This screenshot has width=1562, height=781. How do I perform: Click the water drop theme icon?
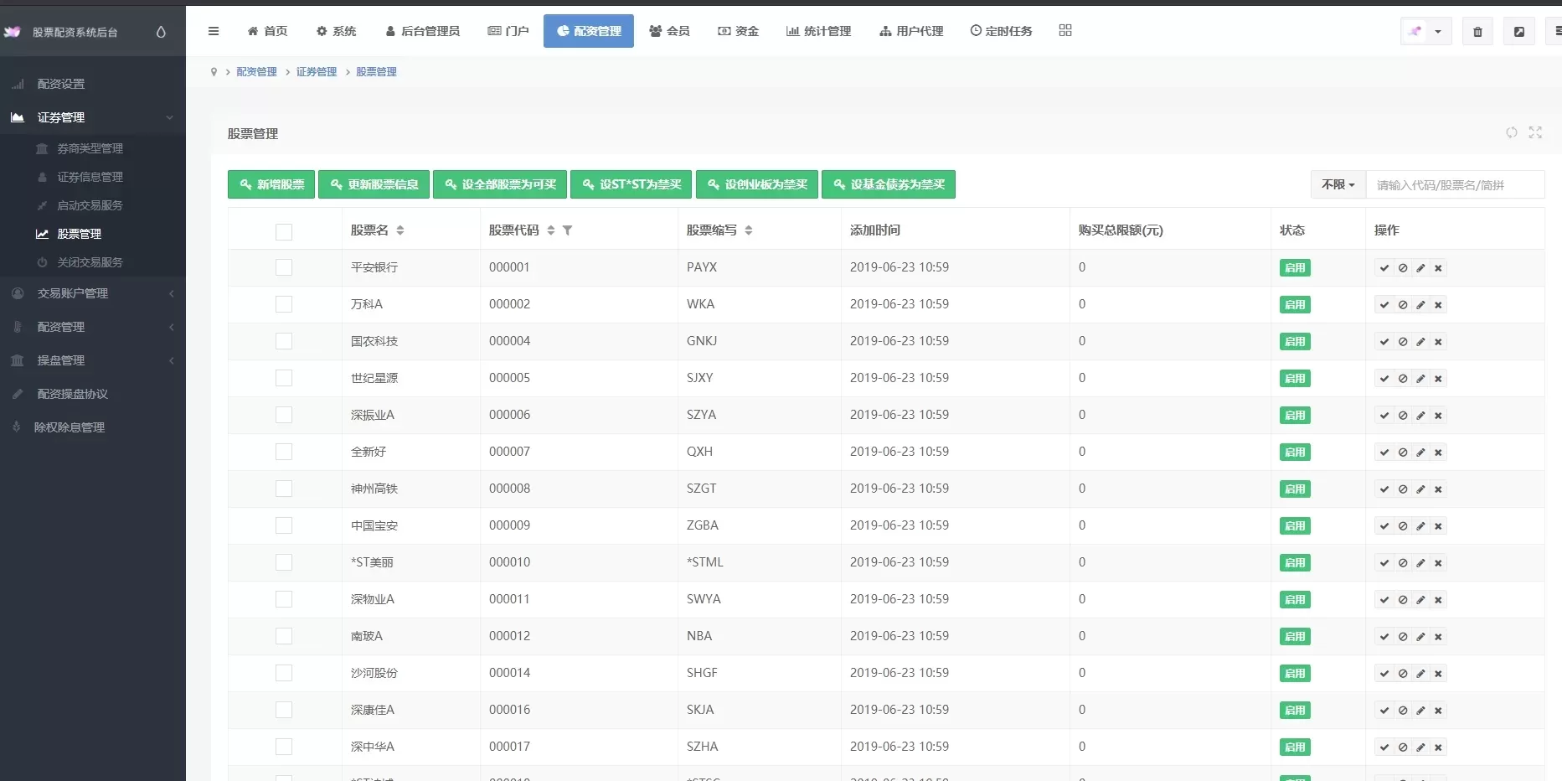(161, 32)
